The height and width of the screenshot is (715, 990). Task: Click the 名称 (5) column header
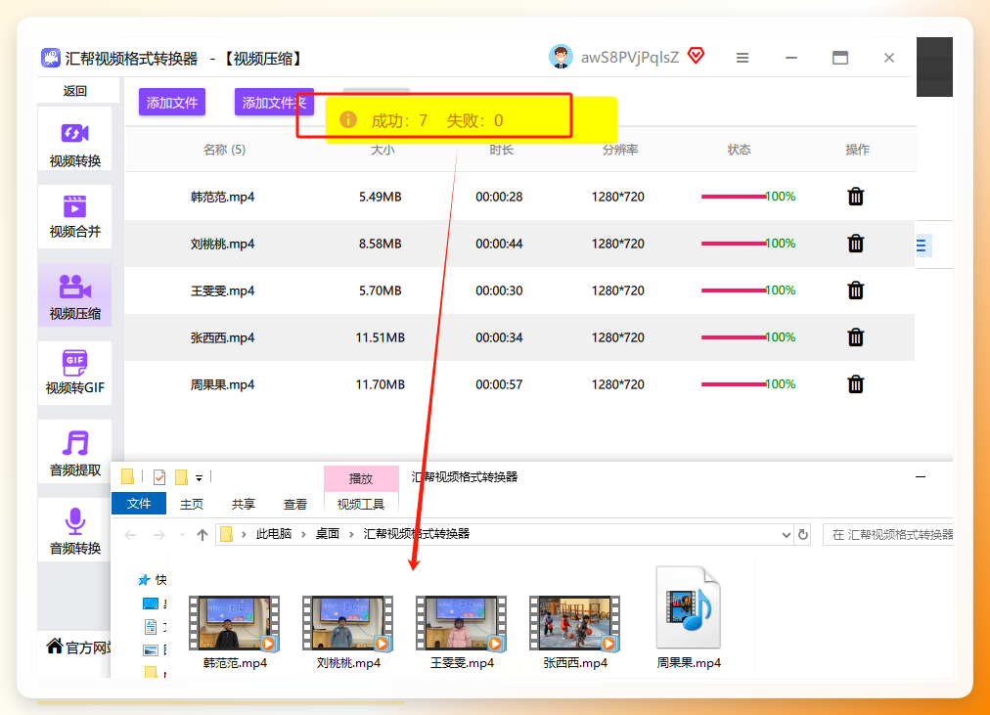[224, 150]
